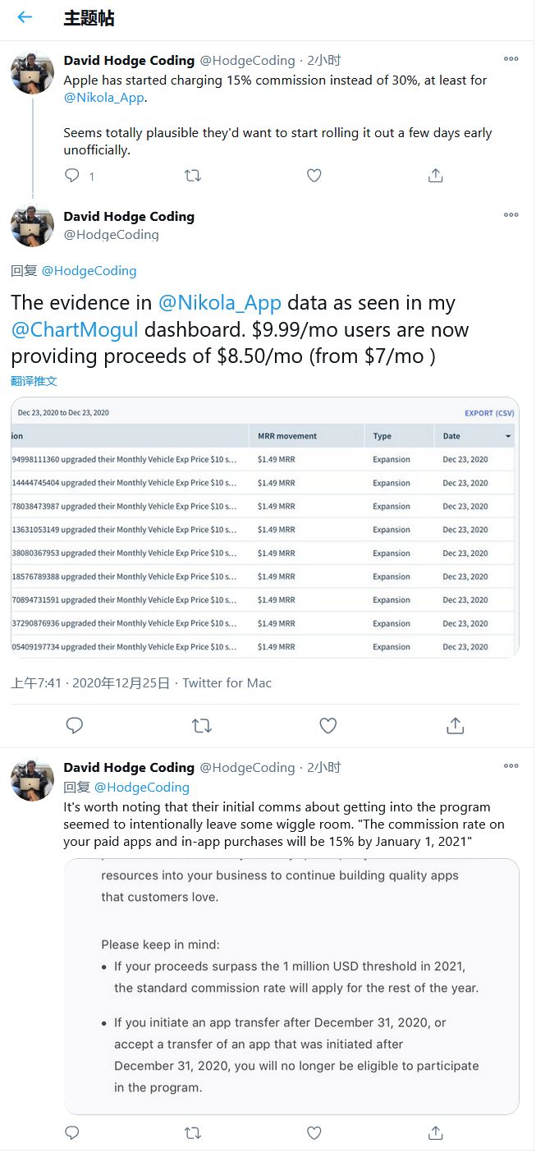Open more options on the last tweet

[511, 766]
